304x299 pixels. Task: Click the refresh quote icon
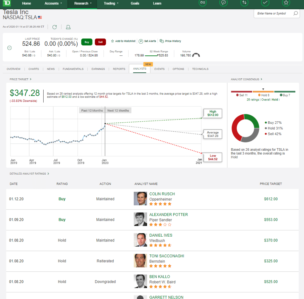(x=54, y=27)
